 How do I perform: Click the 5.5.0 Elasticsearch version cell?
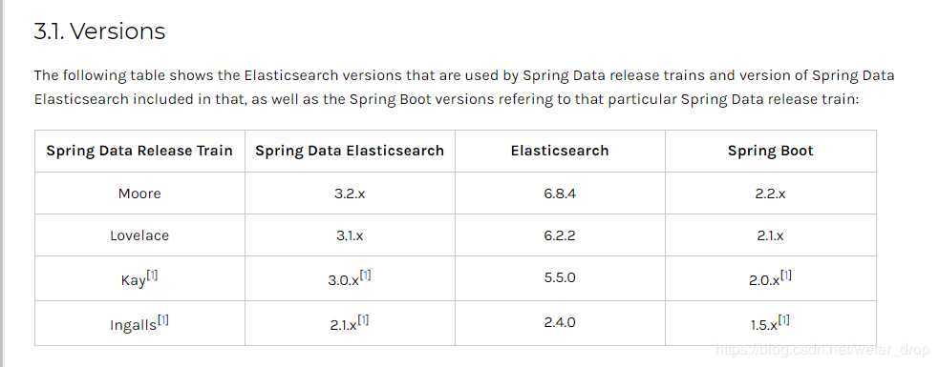click(x=560, y=278)
